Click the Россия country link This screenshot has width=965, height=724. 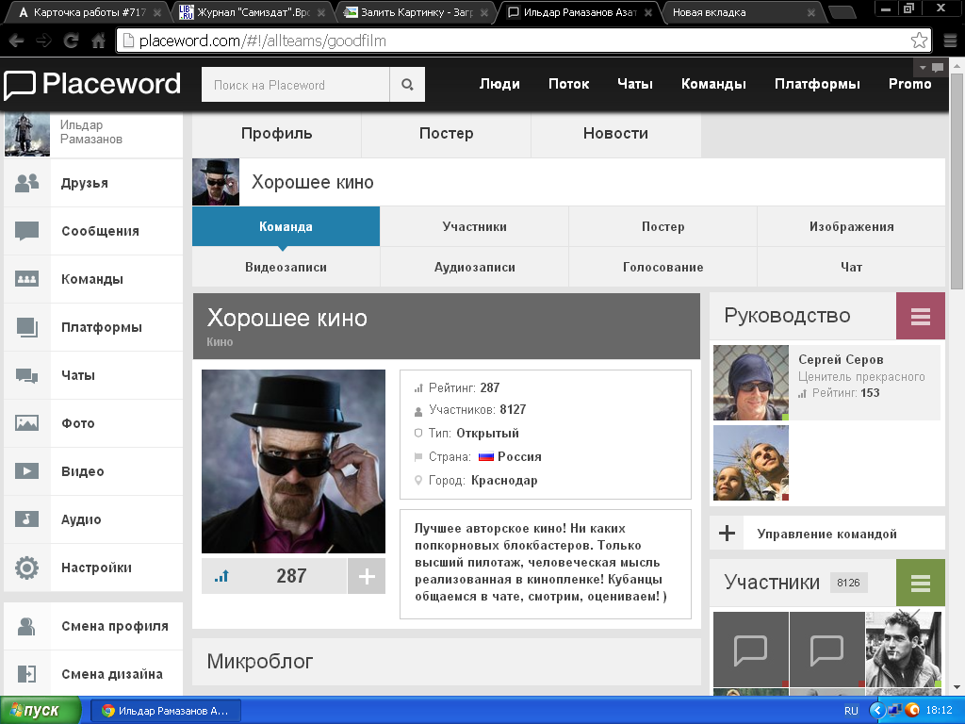(519, 457)
